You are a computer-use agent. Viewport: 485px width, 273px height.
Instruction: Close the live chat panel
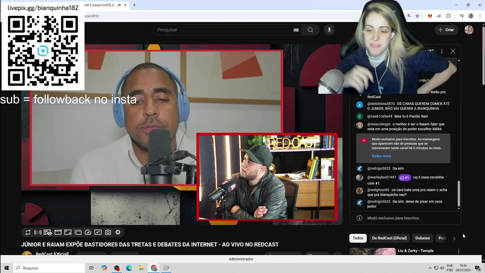(x=453, y=51)
